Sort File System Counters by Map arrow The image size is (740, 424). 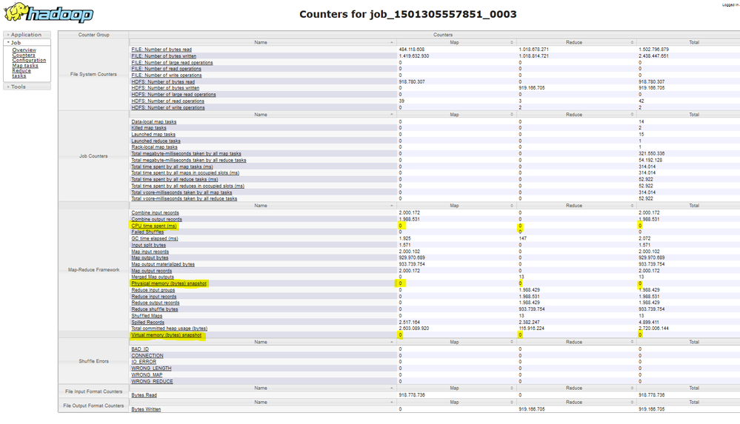(512, 42)
